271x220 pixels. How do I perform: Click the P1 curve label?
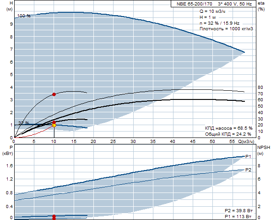(249, 156)
